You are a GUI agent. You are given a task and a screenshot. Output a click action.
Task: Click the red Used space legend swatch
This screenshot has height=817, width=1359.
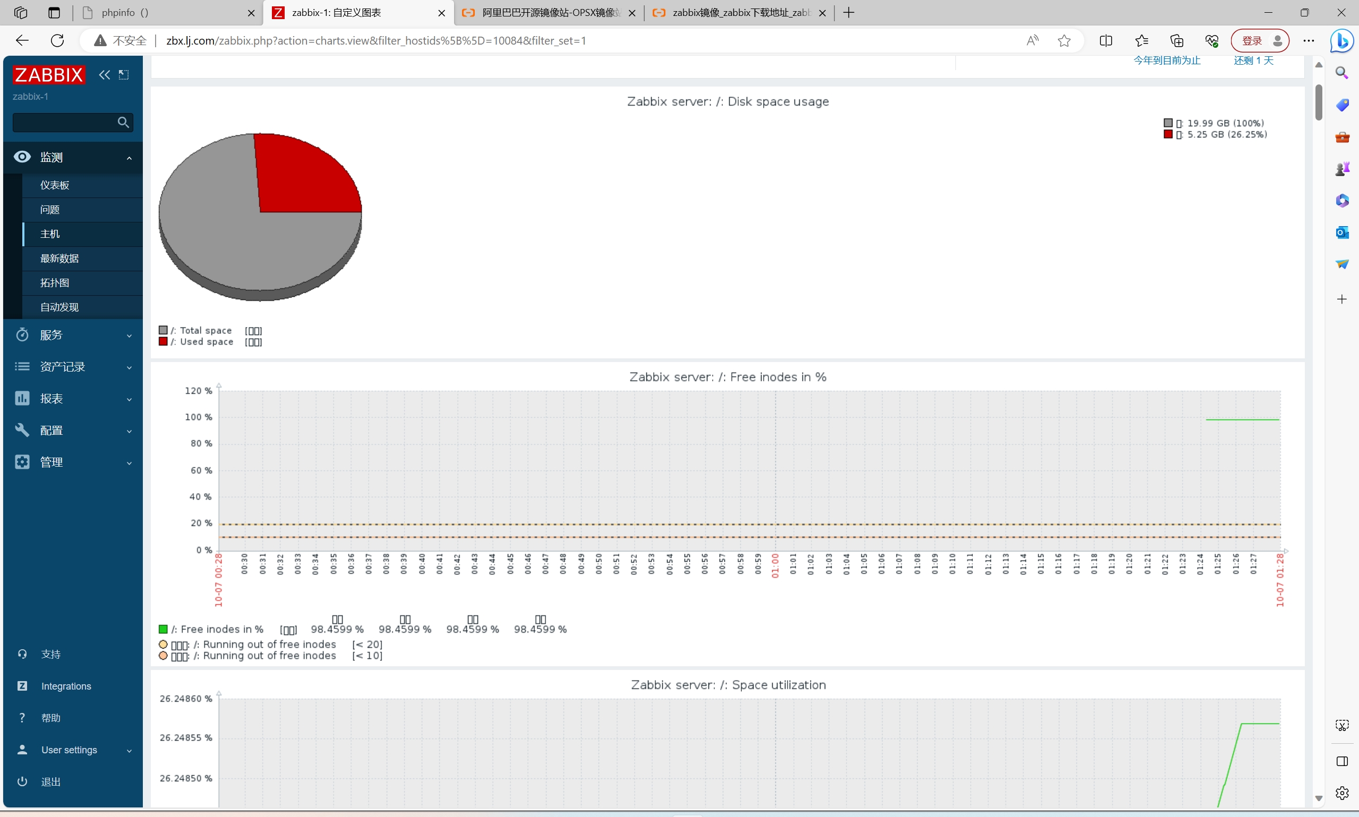pos(163,341)
